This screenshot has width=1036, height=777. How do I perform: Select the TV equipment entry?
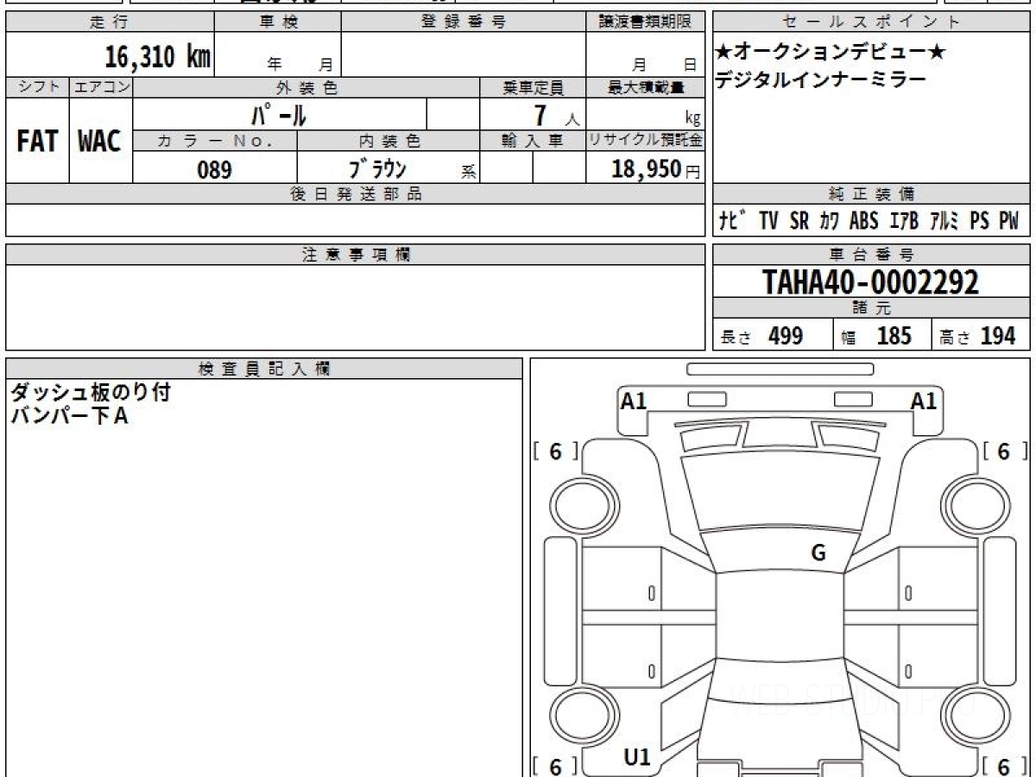(x=769, y=221)
